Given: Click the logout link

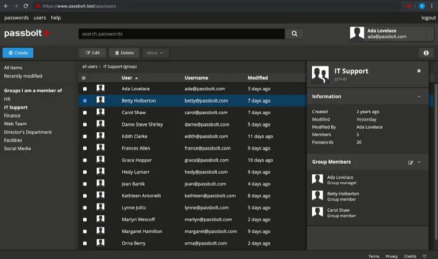Looking at the screenshot, I should click(428, 17).
